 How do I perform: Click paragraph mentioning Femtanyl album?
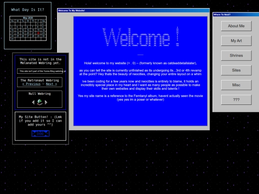coord(141,98)
